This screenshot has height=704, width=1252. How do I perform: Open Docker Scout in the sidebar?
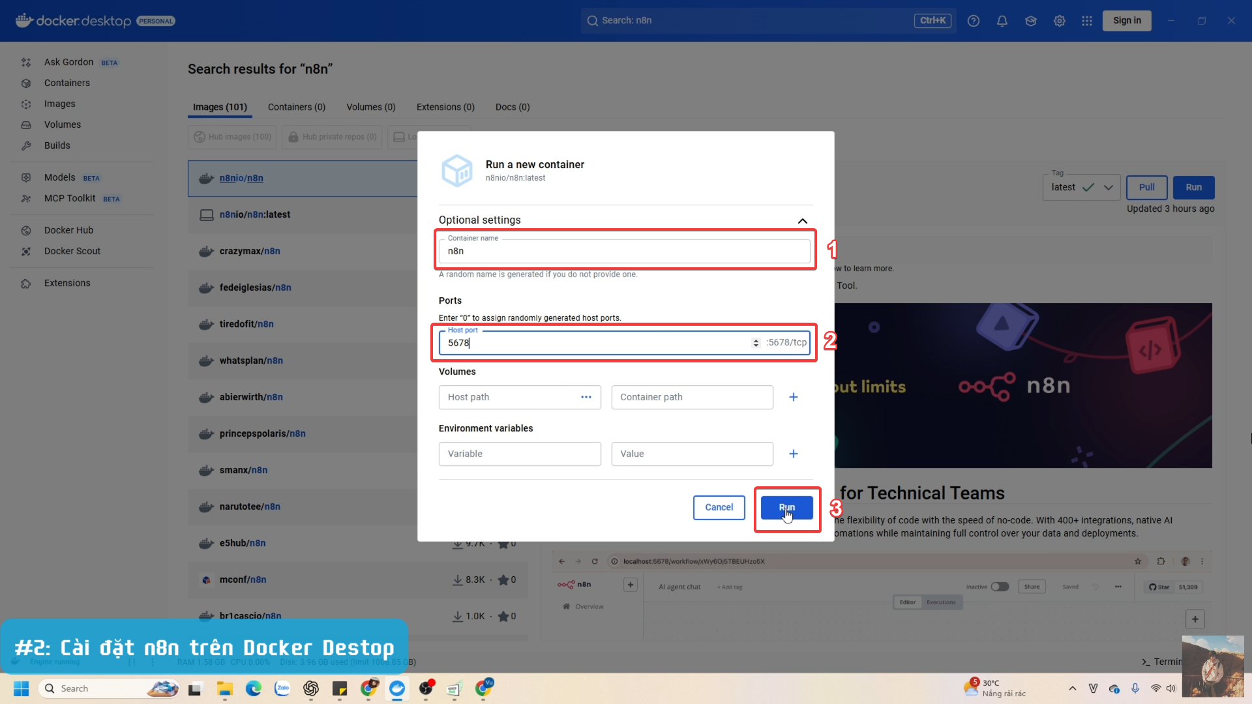click(72, 251)
